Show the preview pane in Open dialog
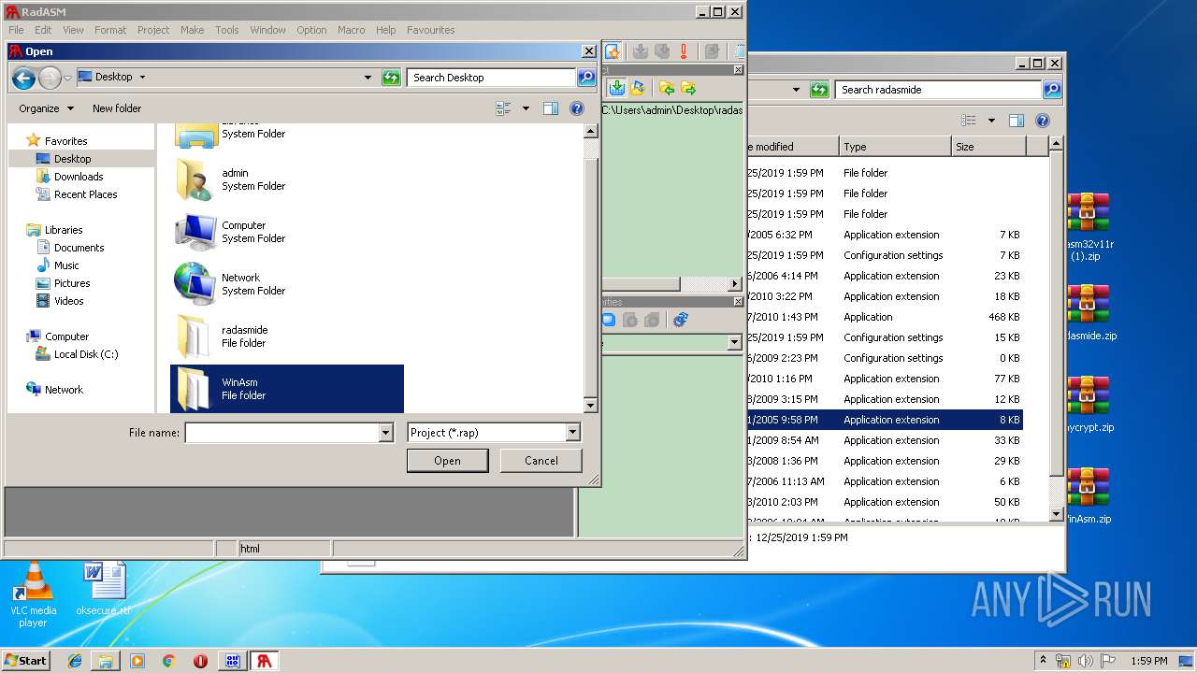Image resolution: width=1197 pixels, height=673 pixels. click(x=551, y=108)
